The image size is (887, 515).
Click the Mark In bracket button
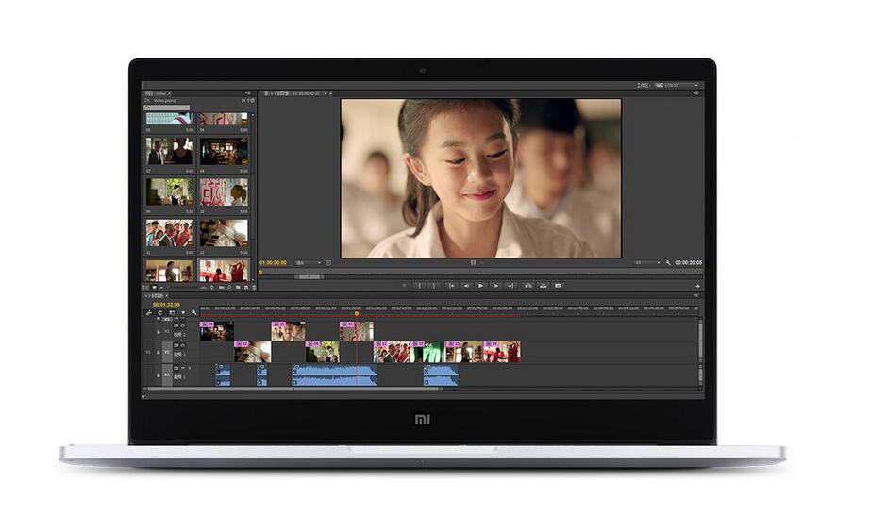pos(420,285)
